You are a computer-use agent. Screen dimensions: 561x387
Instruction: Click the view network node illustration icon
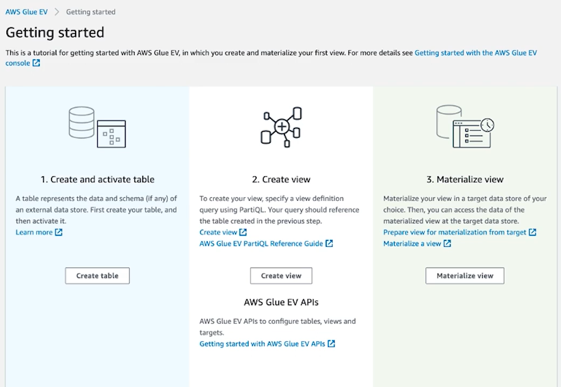click(x=281, y=127)
